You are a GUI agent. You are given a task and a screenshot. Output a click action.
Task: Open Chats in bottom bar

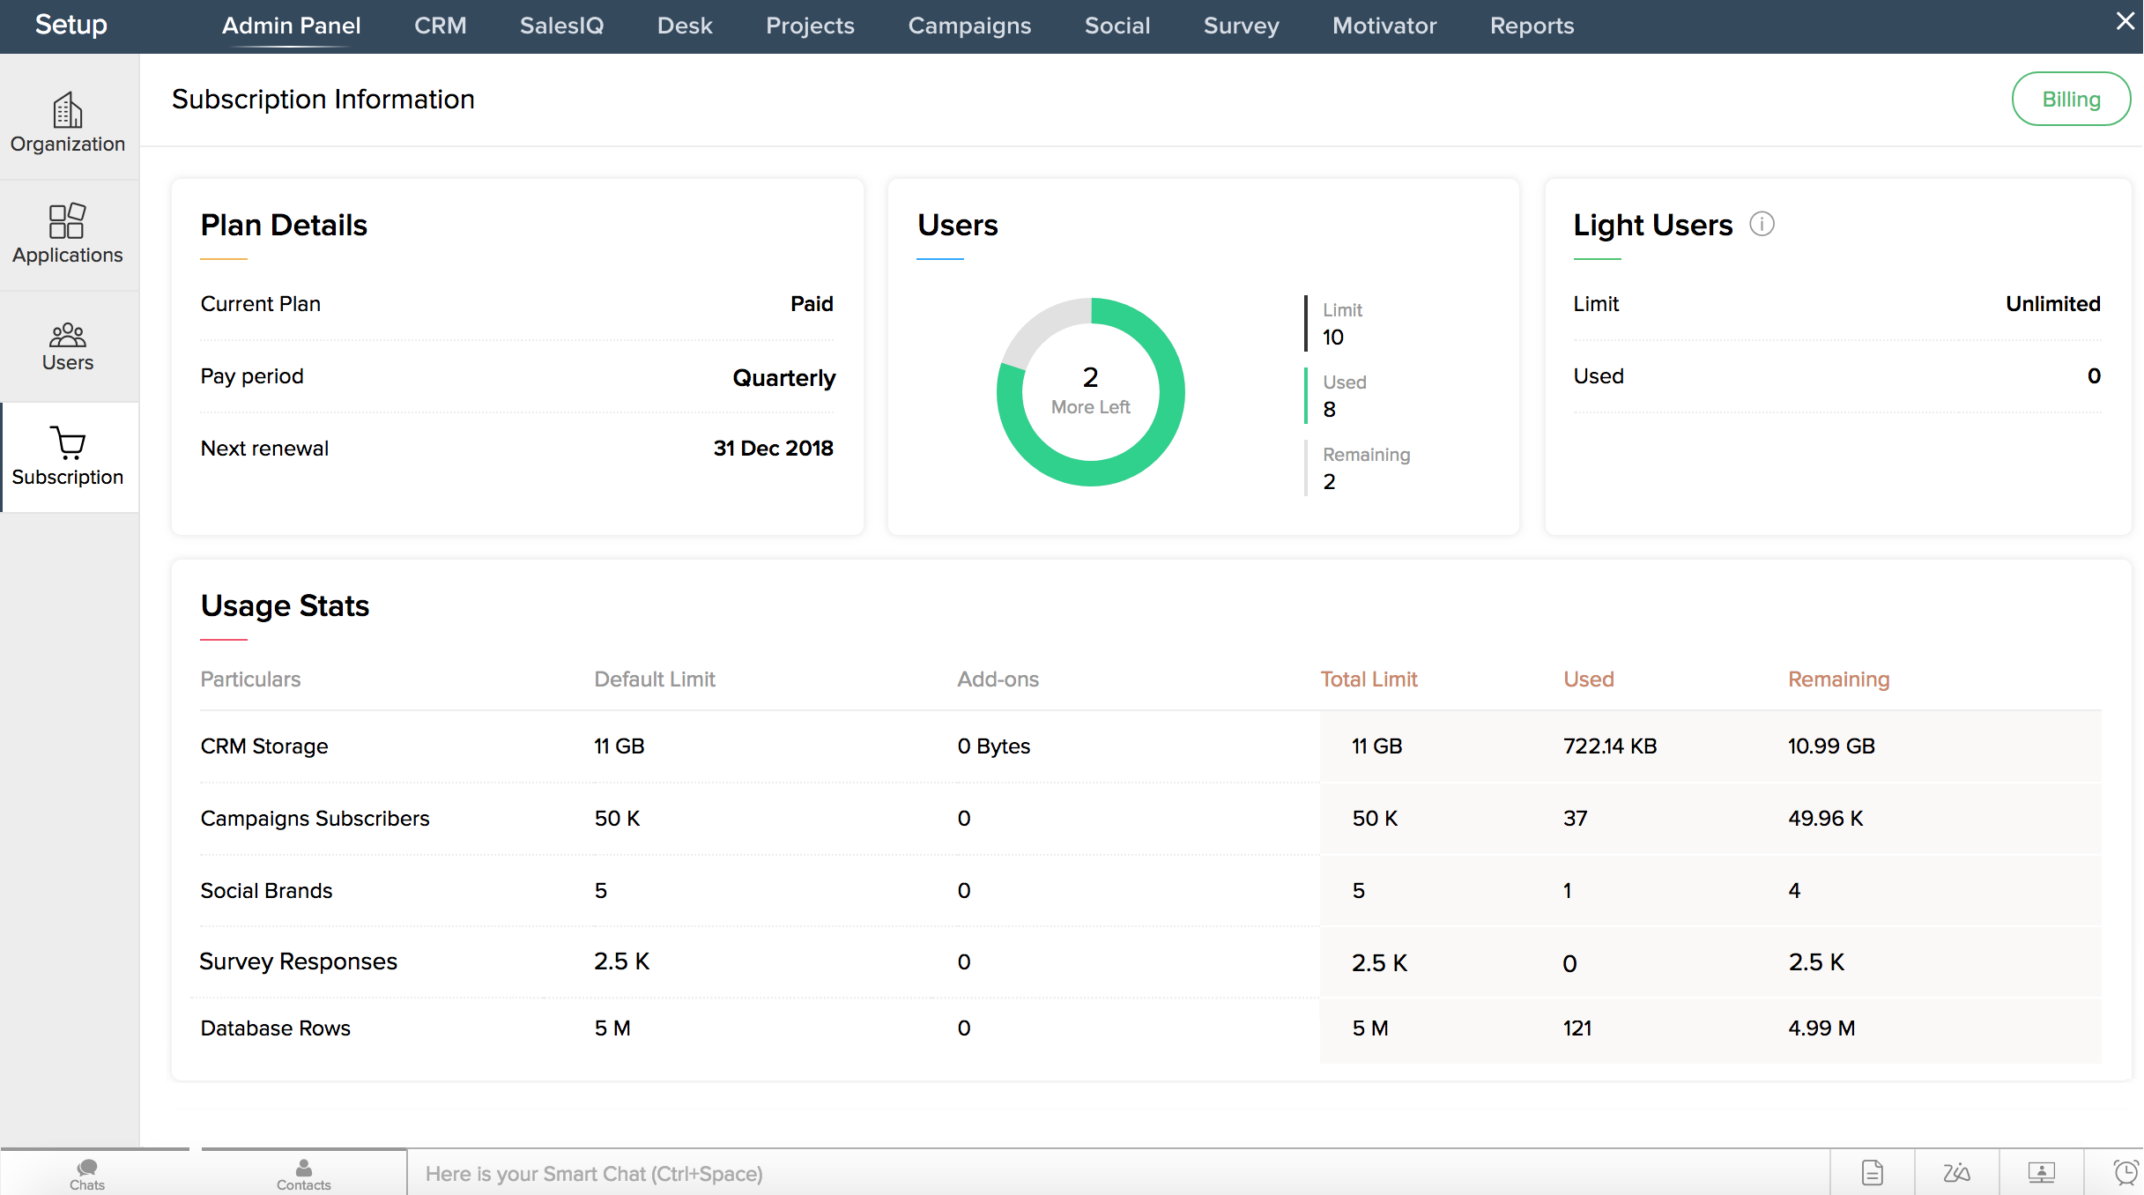87,1174
